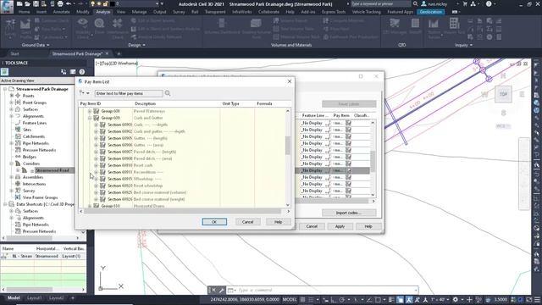Expand the Gutter (length) section
Viewport: 542px width, 305px height.
(96, 138)
